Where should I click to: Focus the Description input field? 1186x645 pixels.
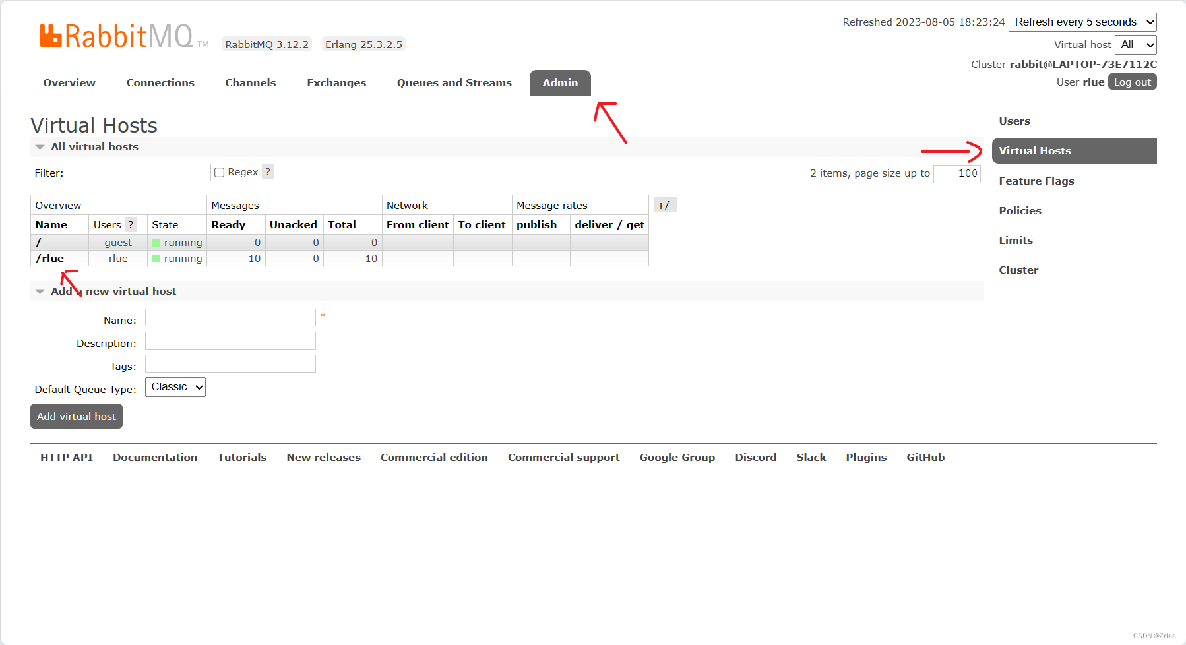230,340
